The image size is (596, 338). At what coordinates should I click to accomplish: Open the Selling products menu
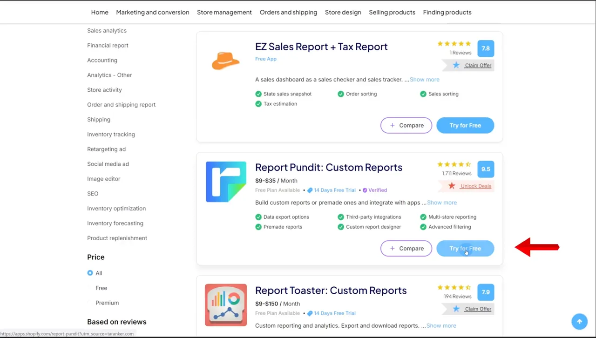tap(392, 12)
